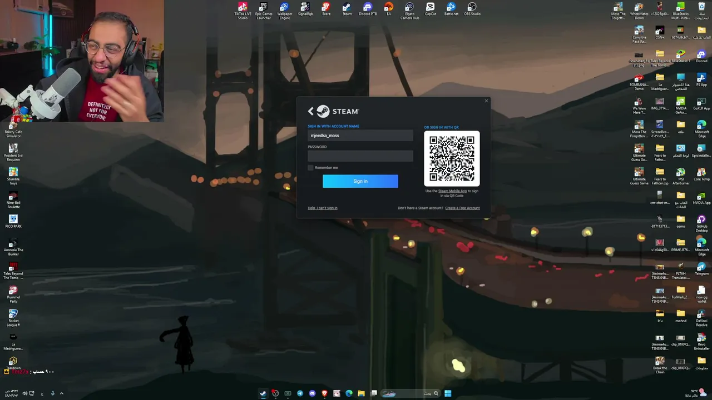This screenshot has height=400, width=712.
Task: Go back using Steam login back arrow
Action: click(x=311, y=111)
